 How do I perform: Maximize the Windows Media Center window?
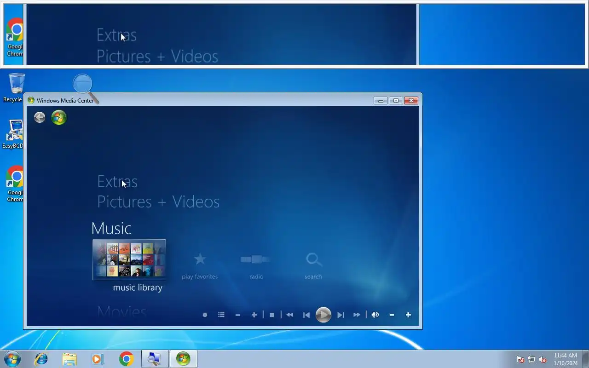coord(396,100)
